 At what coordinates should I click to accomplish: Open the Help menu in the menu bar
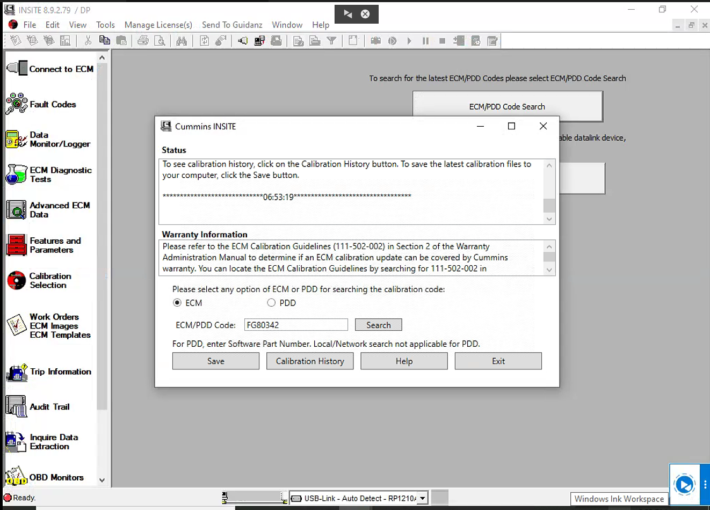click(321, 25)
